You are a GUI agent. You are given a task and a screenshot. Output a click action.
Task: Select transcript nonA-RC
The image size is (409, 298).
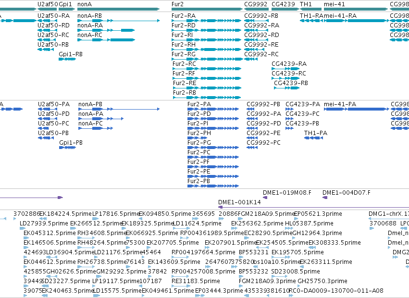click(106, 40)
